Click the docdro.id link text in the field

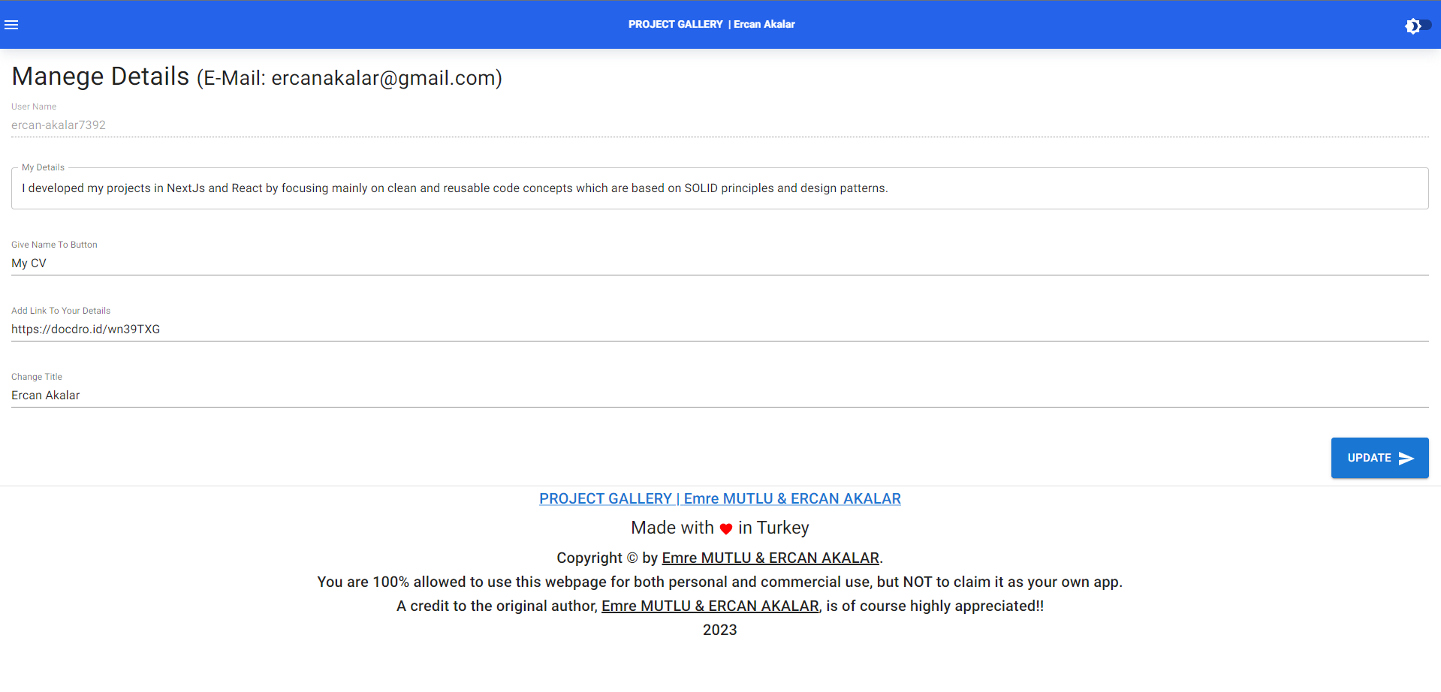(85, 329)
